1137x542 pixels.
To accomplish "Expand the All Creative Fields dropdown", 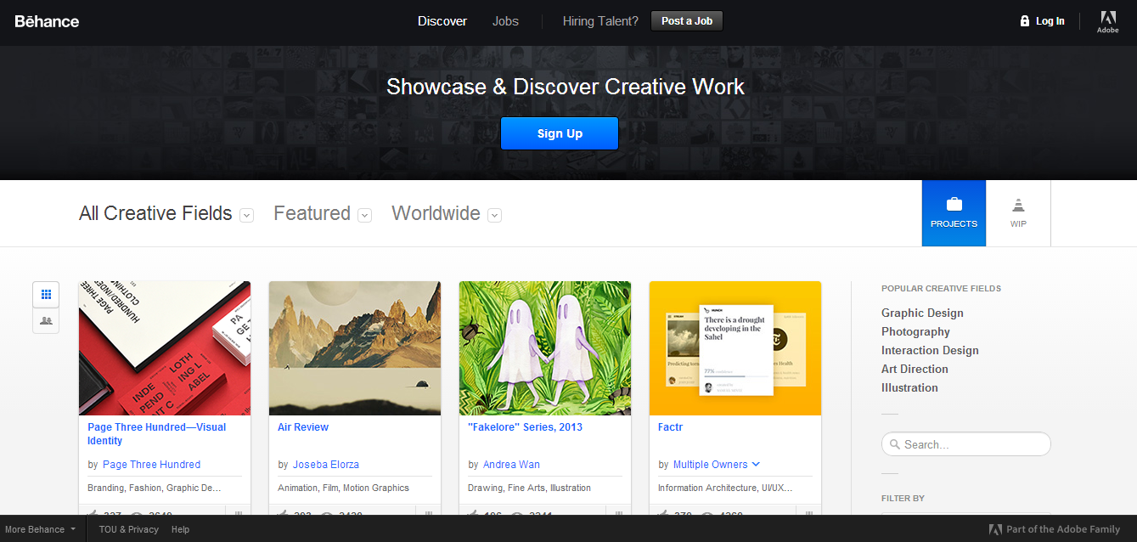I will [246, 215].
